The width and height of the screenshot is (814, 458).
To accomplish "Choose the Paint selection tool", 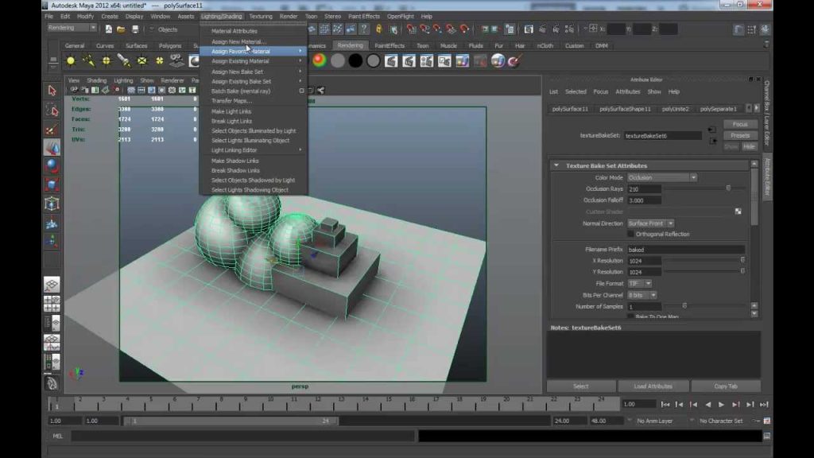I will (x=52, y=130).
